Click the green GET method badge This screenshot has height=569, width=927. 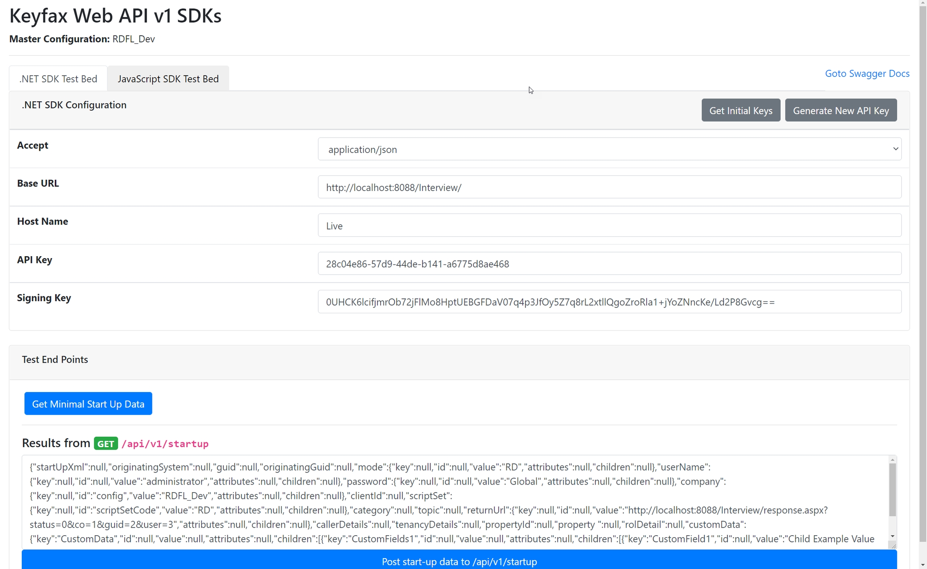pos(106,444)
